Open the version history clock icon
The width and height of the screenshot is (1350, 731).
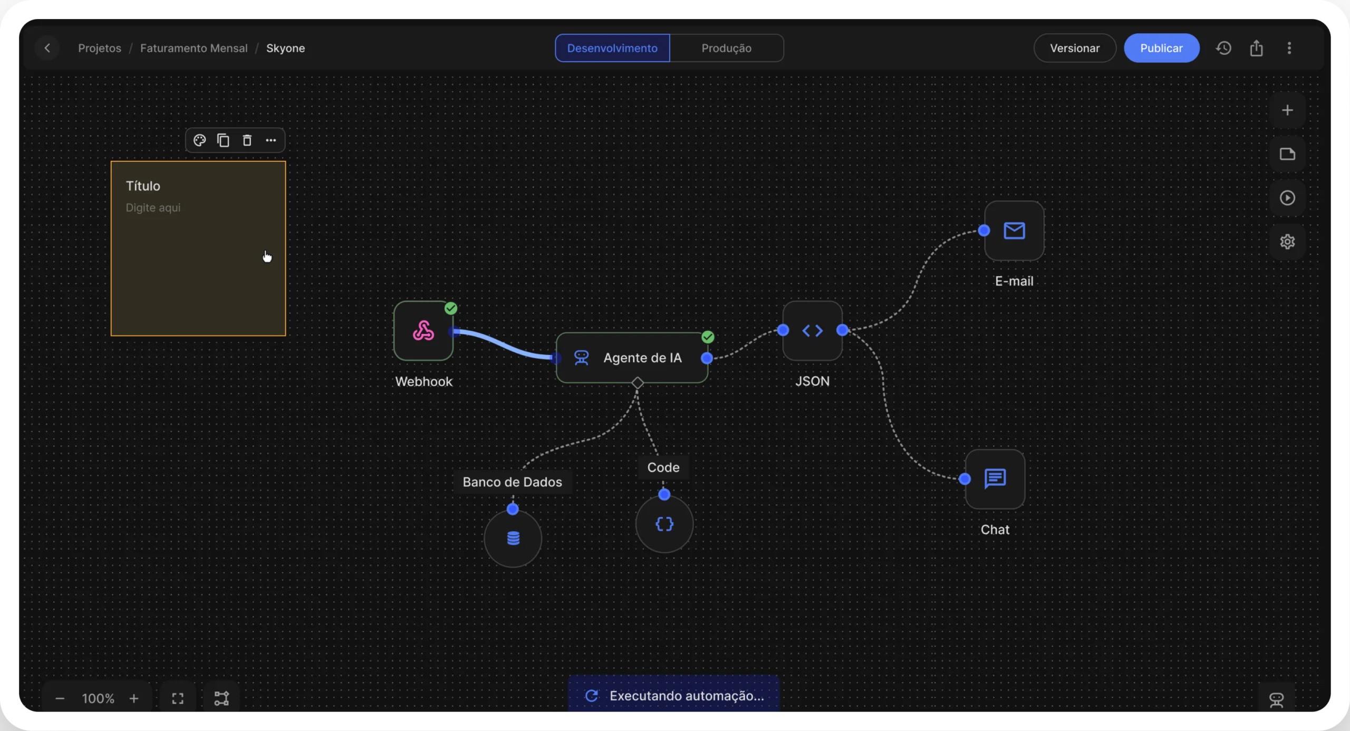coord(1223,48)
